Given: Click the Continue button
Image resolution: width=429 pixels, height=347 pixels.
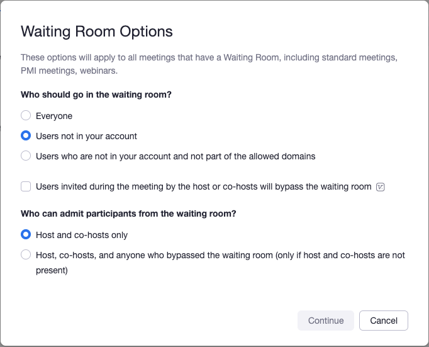Looking at the screenshot, I should click(326, 321).
